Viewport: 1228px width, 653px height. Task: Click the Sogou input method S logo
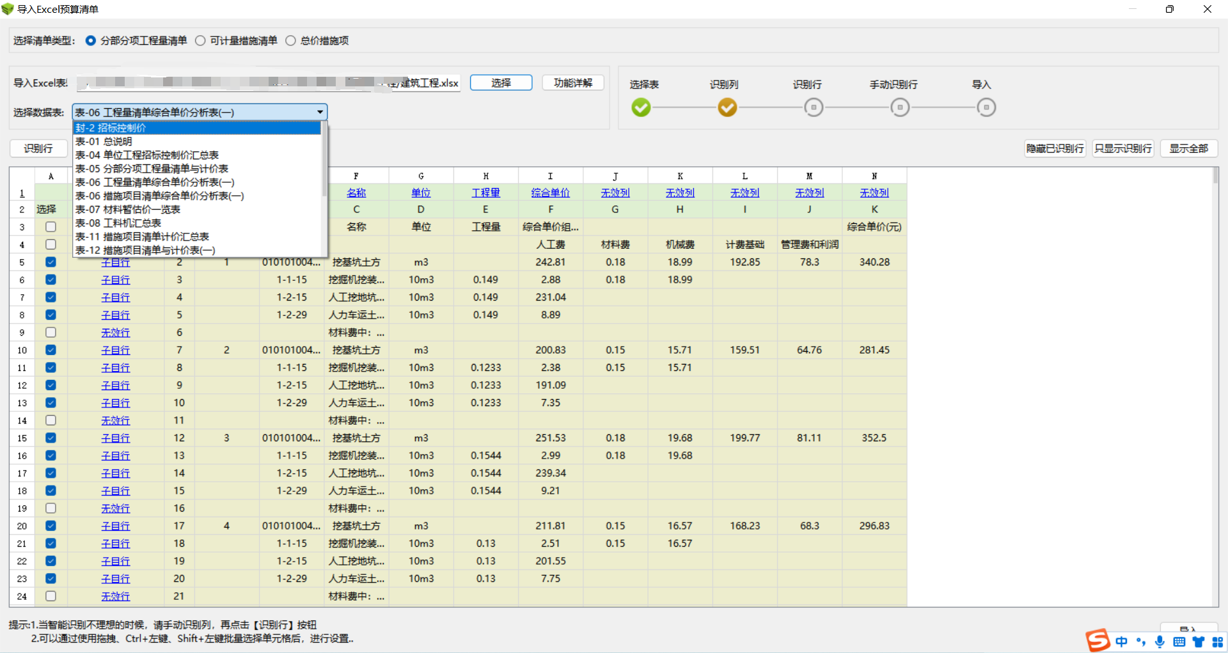pyautogui.click(x=1098, y=640)
